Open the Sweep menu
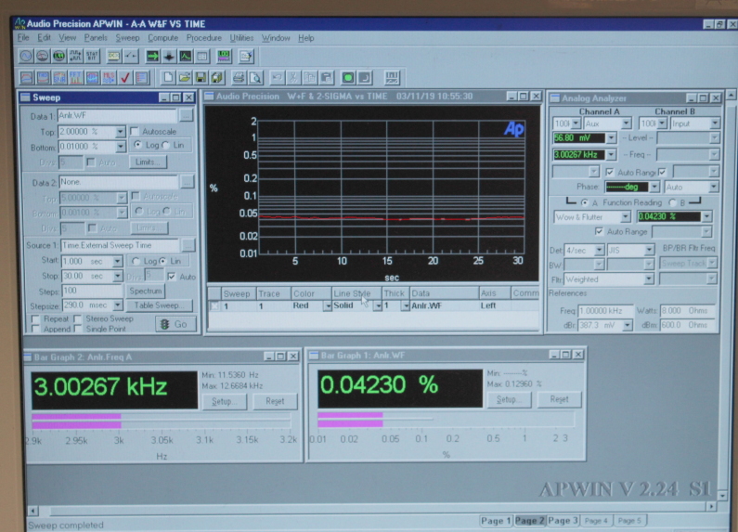This screenshot has height=532, width=738. coord(127,38)
